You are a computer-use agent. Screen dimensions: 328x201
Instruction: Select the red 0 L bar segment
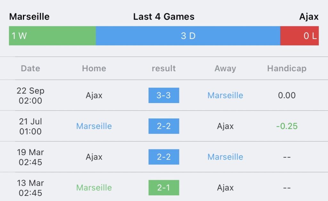299,36
